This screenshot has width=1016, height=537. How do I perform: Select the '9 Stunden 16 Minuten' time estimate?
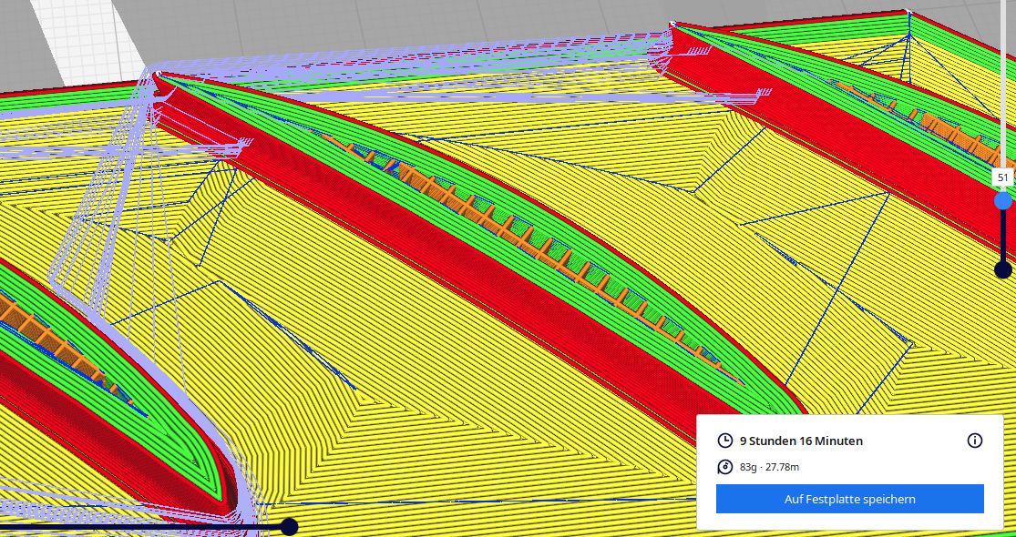point(801,441)
